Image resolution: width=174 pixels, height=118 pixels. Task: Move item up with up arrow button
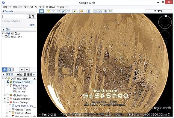22,69
